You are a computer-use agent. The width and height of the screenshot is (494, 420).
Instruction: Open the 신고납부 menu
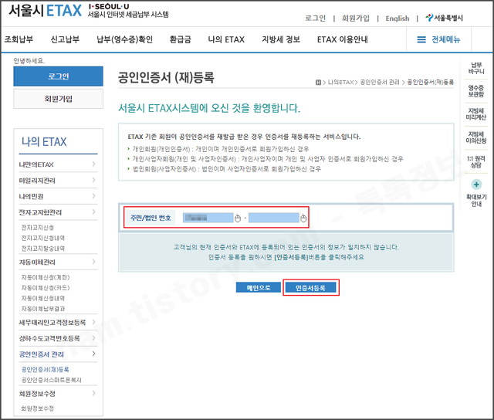(x=65, y=39)
